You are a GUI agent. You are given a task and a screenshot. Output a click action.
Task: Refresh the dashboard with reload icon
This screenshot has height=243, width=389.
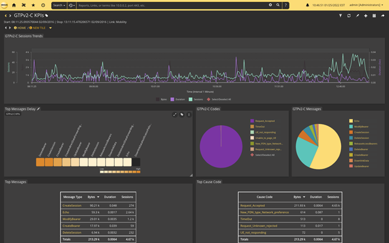349,16
